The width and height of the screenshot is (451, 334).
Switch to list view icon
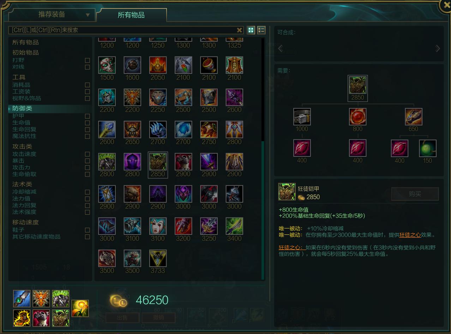[261, 30]
